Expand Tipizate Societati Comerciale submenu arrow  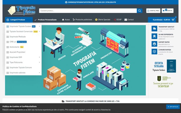(39, 31)
